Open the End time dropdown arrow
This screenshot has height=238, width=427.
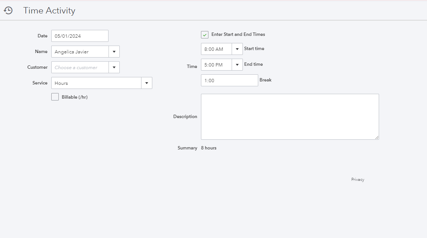pos(237,65)
